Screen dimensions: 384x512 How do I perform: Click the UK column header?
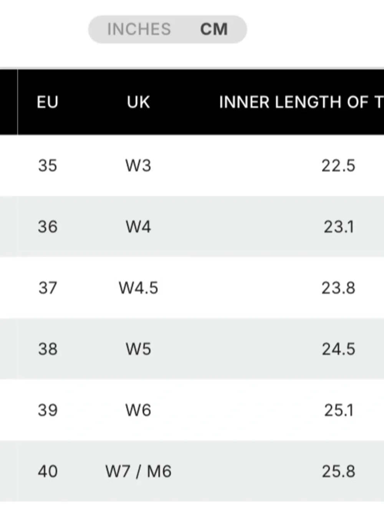coord(138,102)
